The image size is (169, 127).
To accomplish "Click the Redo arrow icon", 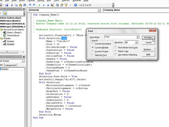I will 34,5.
